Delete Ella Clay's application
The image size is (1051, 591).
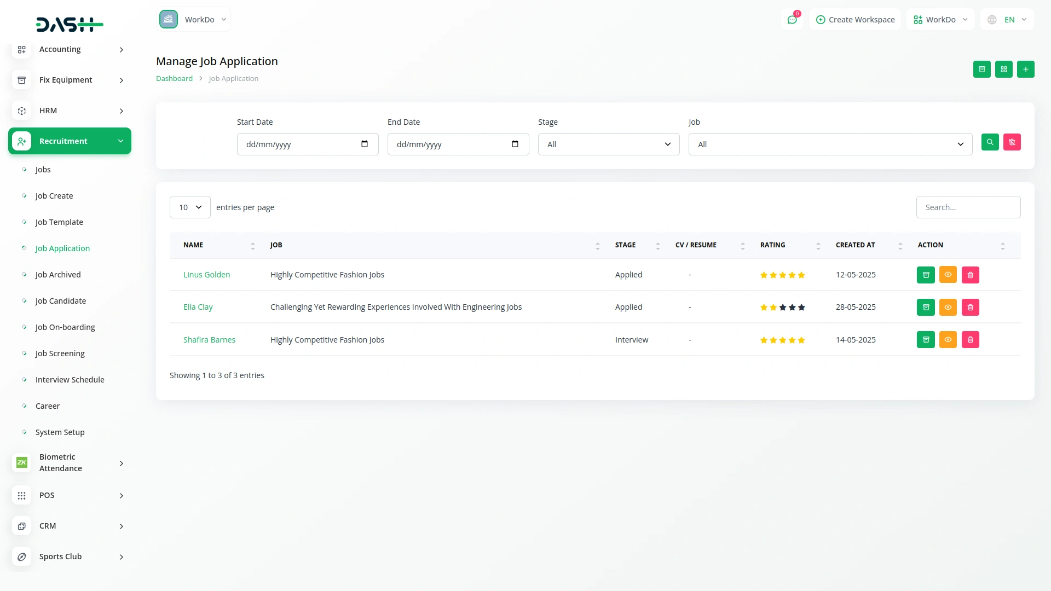point(970,307)
